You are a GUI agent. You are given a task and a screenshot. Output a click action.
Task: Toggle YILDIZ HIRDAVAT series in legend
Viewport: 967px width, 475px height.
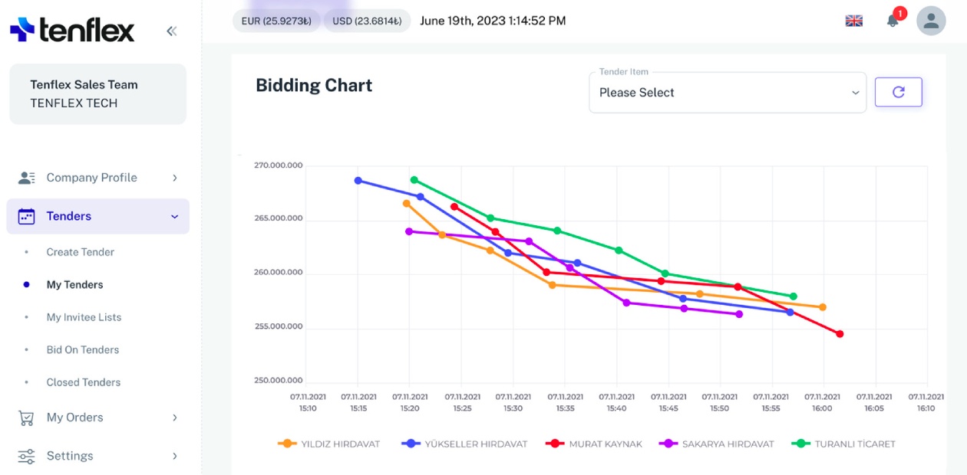(x=329, y=444)
